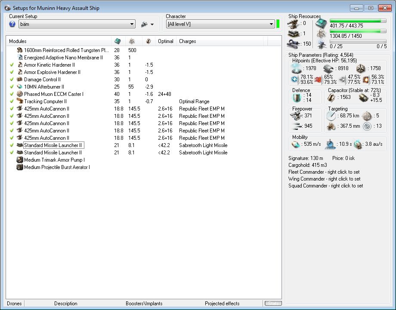Expand the arrow next to the ship actions icon
This screenshot has width=396, height=310.
[x=152, y=25]
